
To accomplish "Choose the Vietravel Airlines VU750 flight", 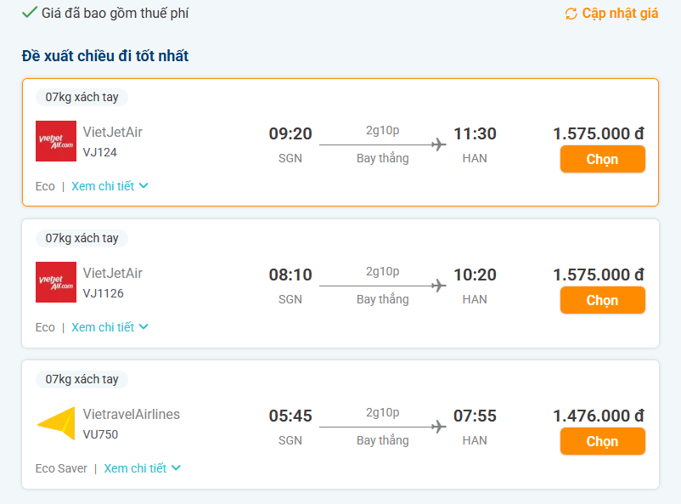I will (x=602, y=441).
